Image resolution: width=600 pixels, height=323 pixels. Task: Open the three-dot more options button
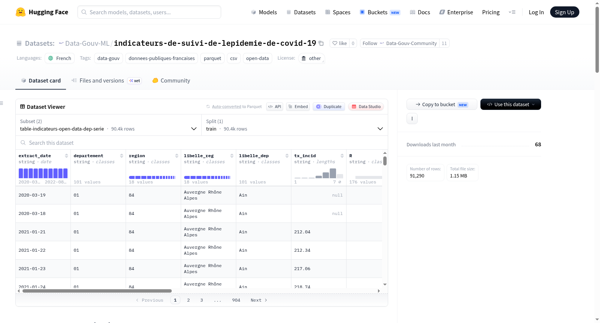[x=412, y=119]
